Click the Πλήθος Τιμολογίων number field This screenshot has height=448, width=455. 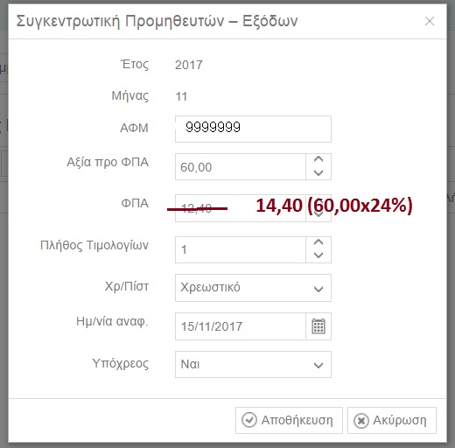[241, 249]
